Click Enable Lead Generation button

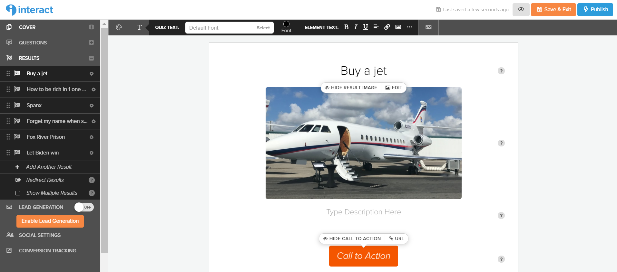click(x=50, y=221)
